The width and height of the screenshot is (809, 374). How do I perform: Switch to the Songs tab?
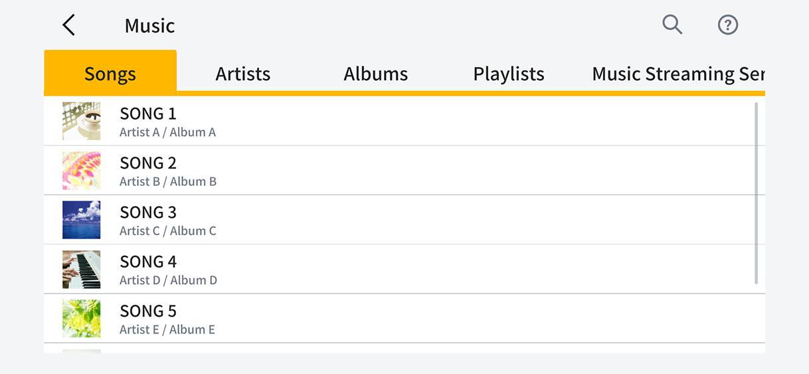(110, 73)
